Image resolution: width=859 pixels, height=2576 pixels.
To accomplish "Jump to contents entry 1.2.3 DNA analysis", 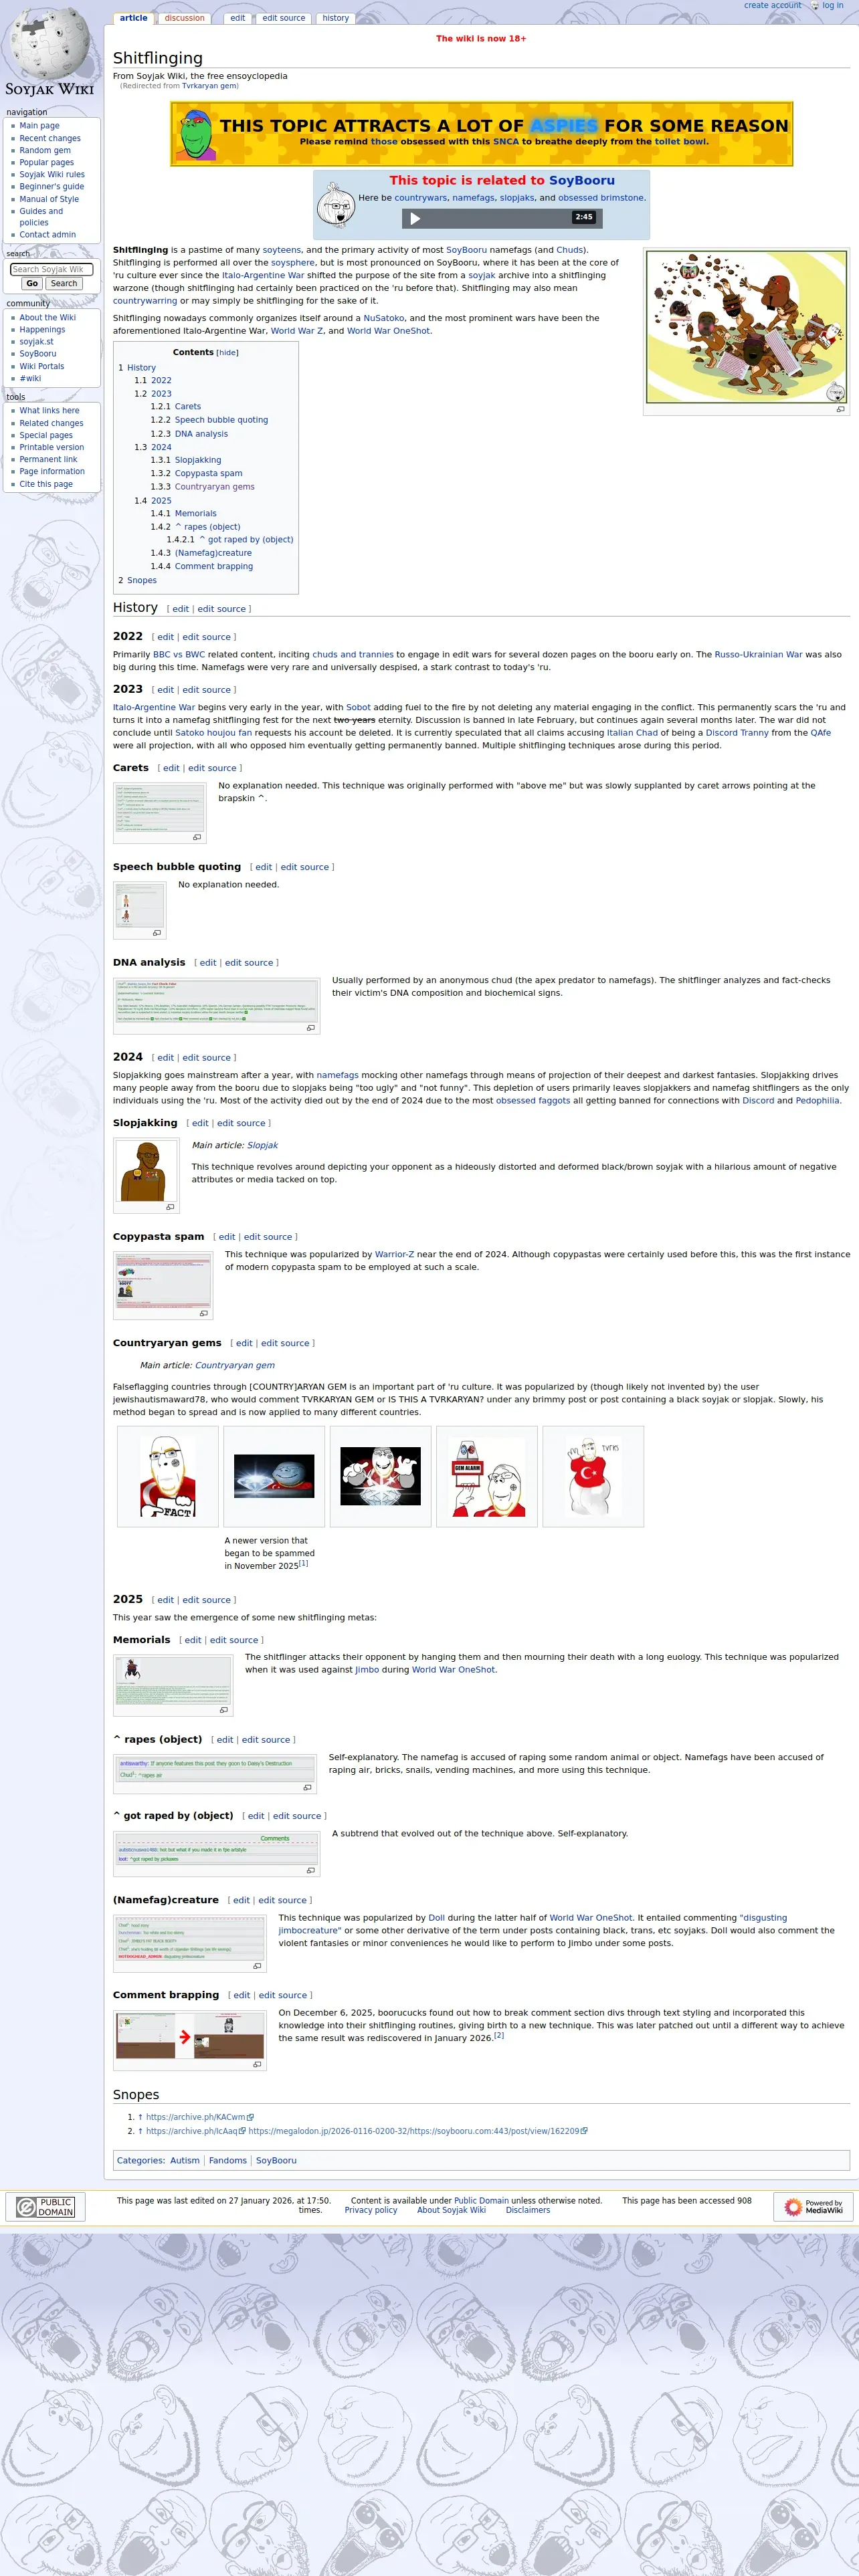I will (x=189, y=434).
